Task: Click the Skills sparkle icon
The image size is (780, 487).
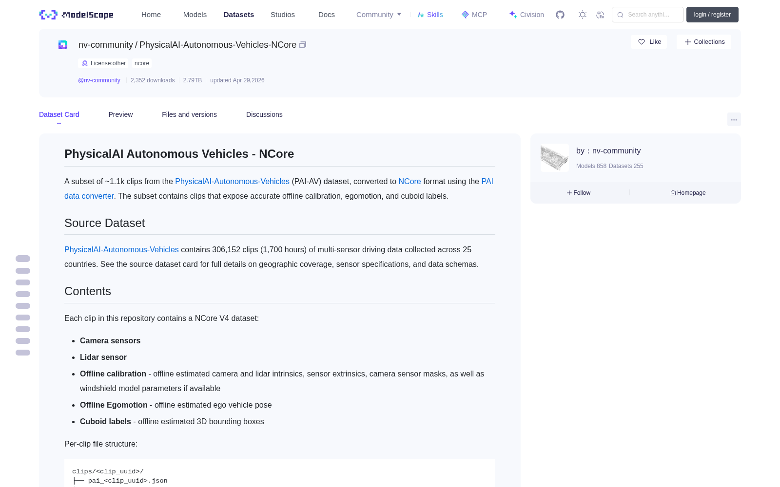Action: click(421, 15)
